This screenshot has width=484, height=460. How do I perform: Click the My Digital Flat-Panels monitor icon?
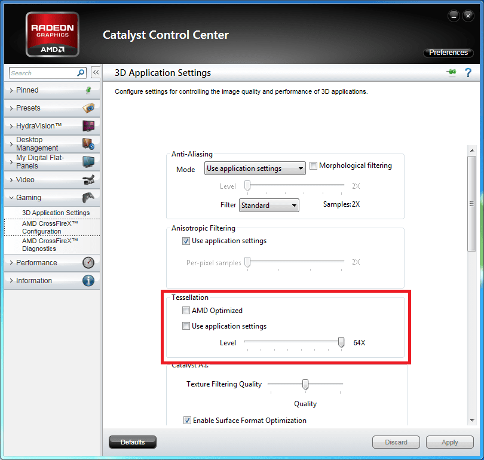point(88,162)
